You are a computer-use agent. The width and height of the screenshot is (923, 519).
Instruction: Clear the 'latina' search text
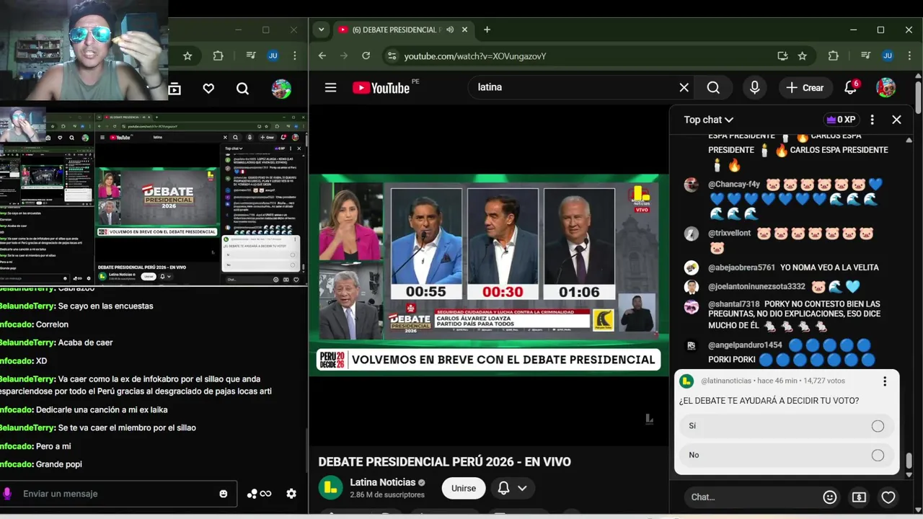click(x=684, y=87)
